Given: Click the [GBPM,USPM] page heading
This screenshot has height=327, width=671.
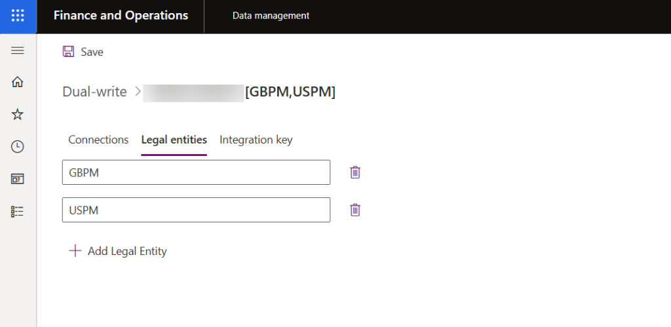Looking at the screenshot, I should [x=290, y=92].
